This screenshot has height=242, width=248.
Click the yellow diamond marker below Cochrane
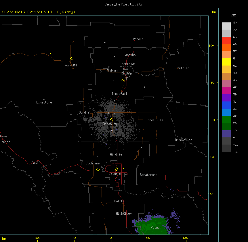(x=98, y=170)
